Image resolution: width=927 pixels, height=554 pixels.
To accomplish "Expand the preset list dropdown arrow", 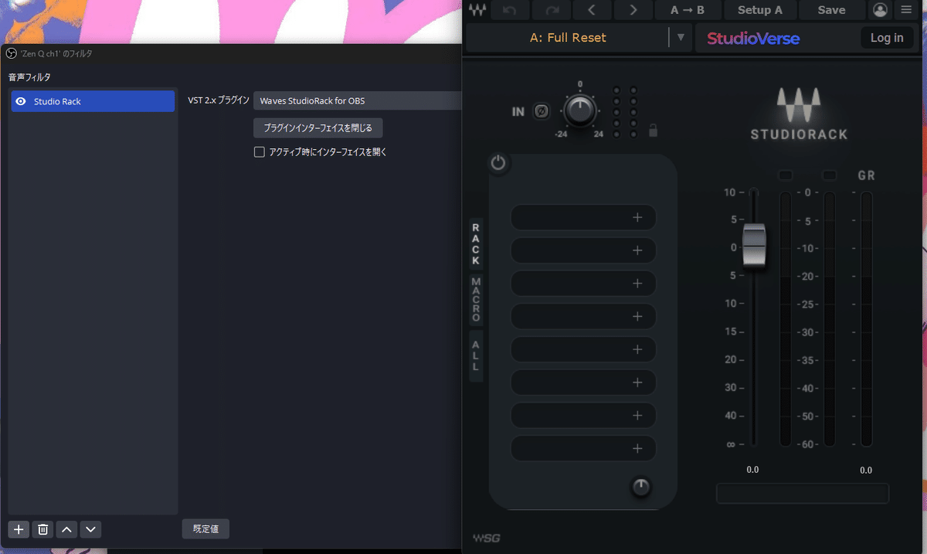I will click(x=681, y=37).
